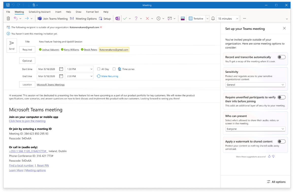This screenshot has height=193, width=294.
Task: Click Meeting options link in body
Action: (36, 170)
